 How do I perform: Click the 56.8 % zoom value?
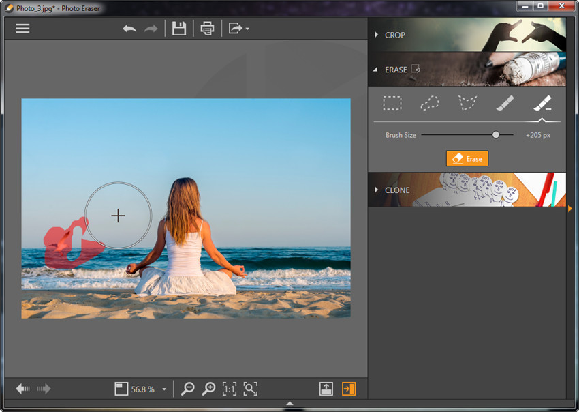[142, 389]
